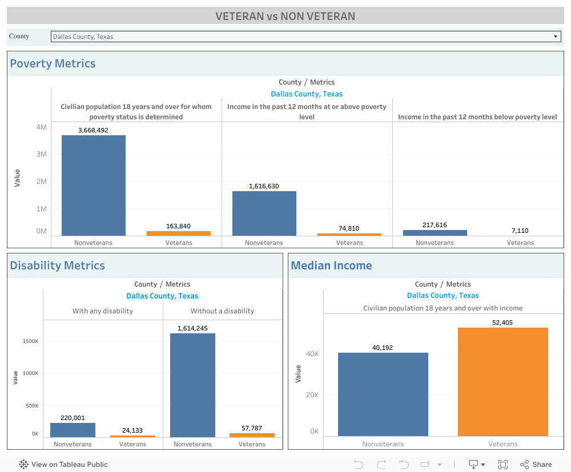
Task: Select the Dallas County, Texas header in Poverty Metrics
Action: 307,94
